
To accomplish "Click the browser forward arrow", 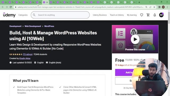I will click(7, 7).
